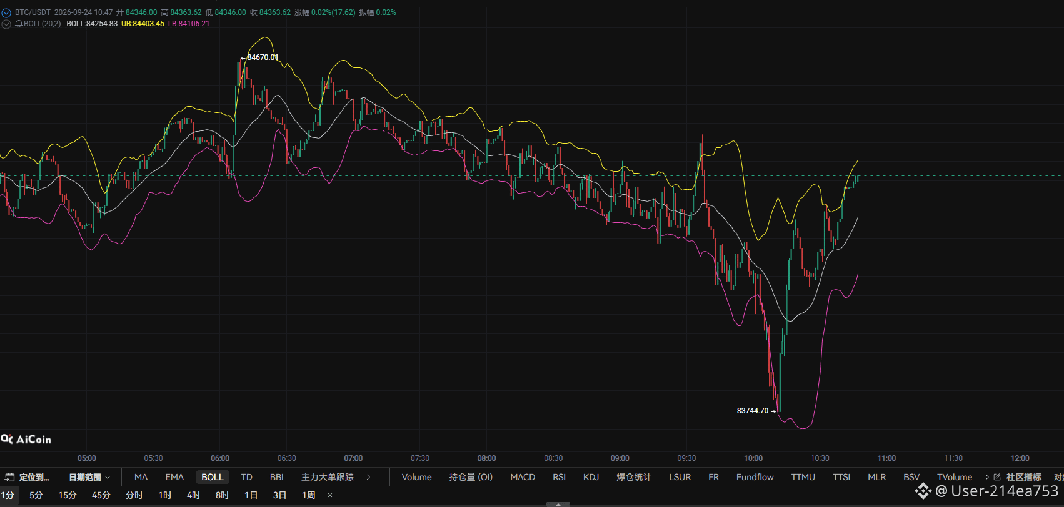Viewport: 1064px width, 507px height.
Task: Close the timeframe bar with the x icon
Action: click(330, 495)
